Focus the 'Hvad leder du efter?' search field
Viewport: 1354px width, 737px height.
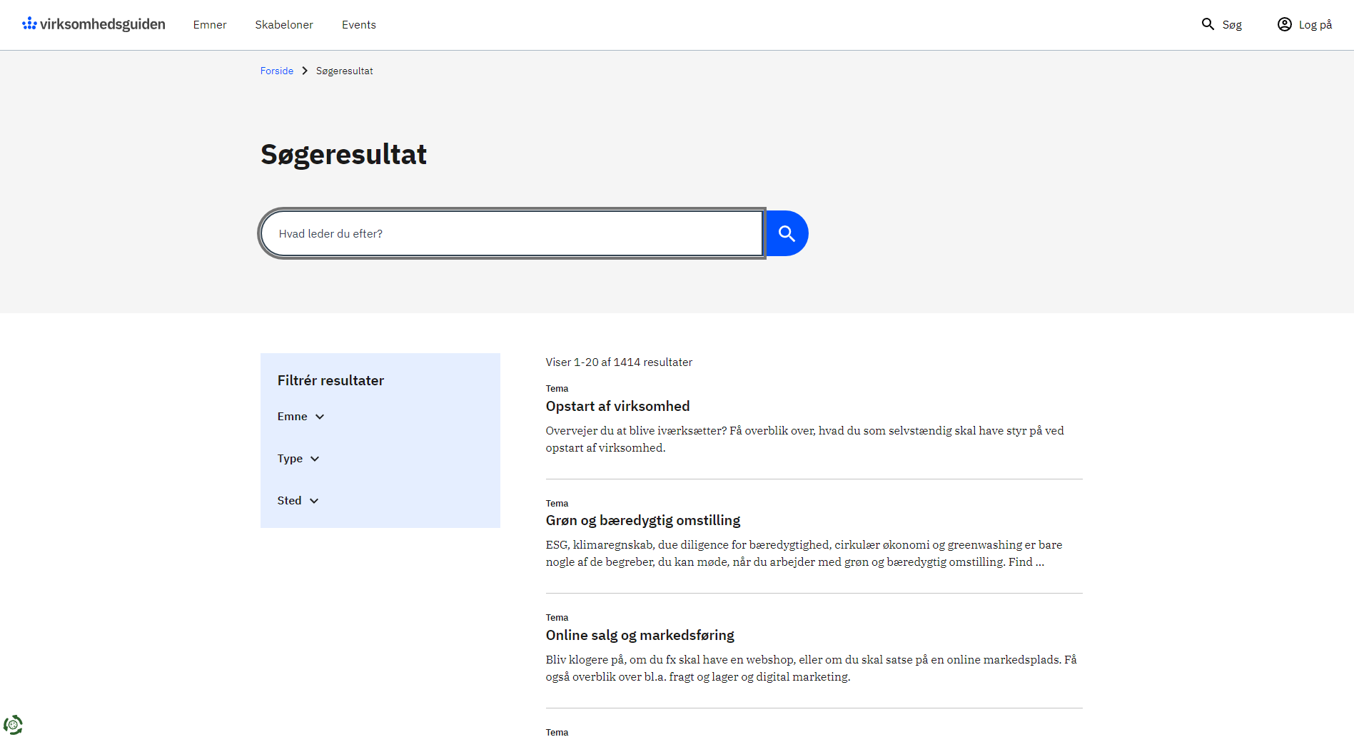click(x=512, y=233)
